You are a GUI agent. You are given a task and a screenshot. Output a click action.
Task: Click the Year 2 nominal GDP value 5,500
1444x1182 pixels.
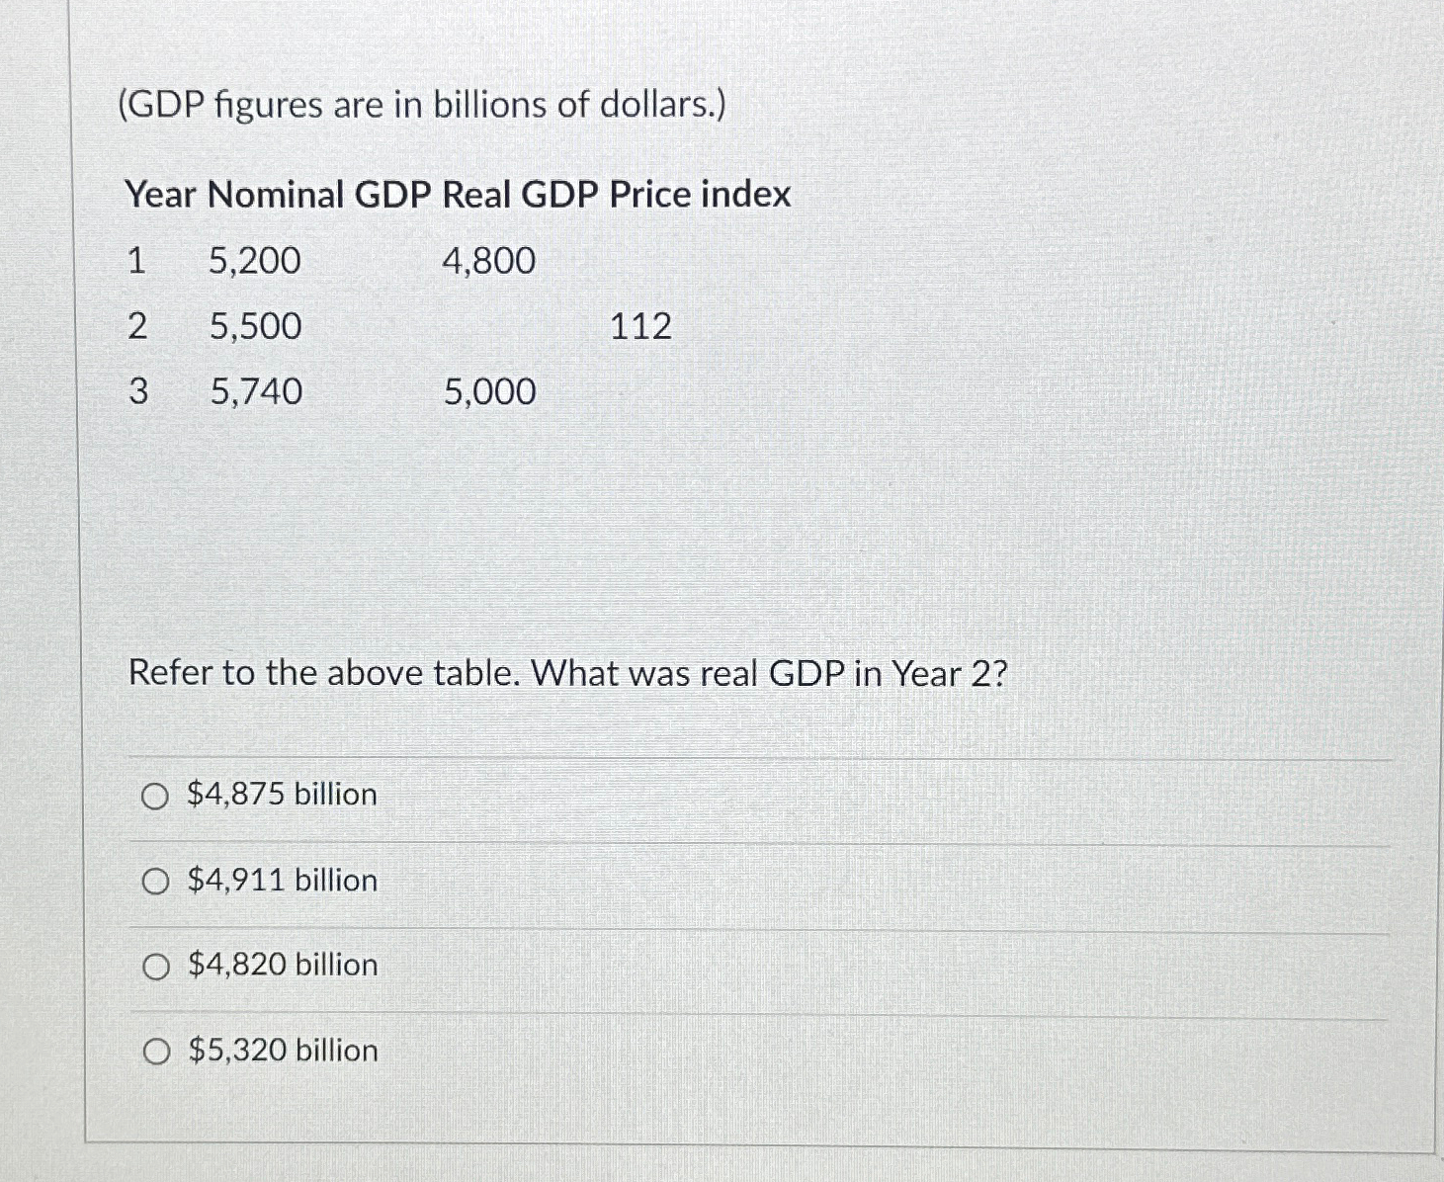(254, 326)
